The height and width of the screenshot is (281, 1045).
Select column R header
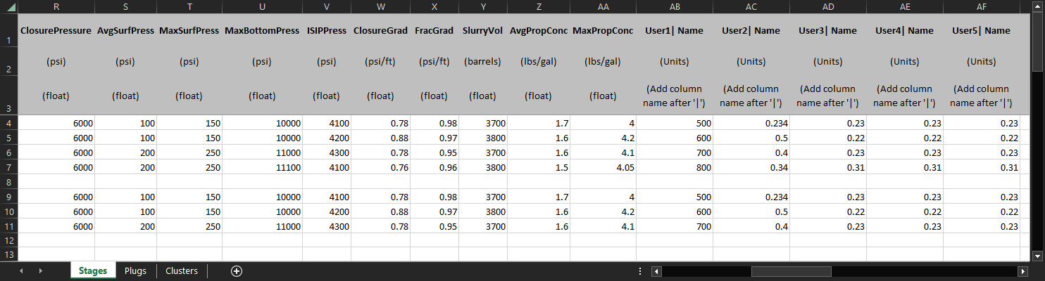pyautogui.click(x=56, y=6)
